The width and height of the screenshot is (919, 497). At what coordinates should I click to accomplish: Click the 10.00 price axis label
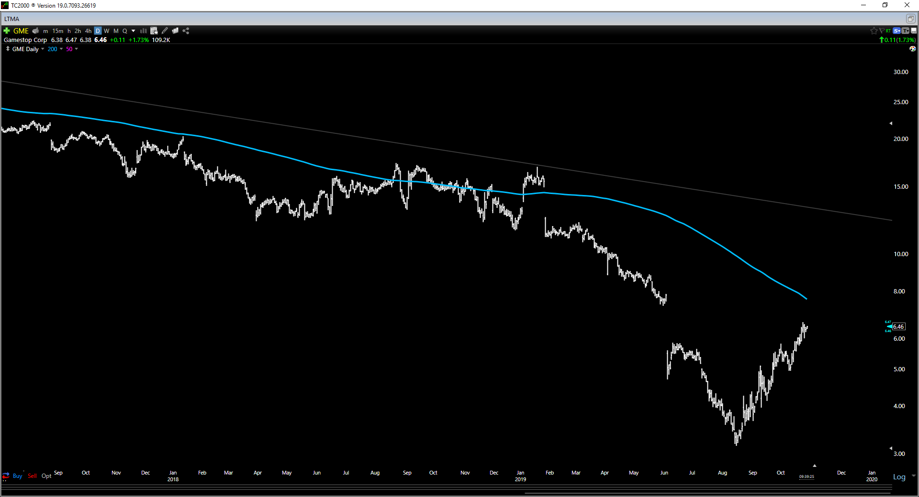click(x=901, y=254)
